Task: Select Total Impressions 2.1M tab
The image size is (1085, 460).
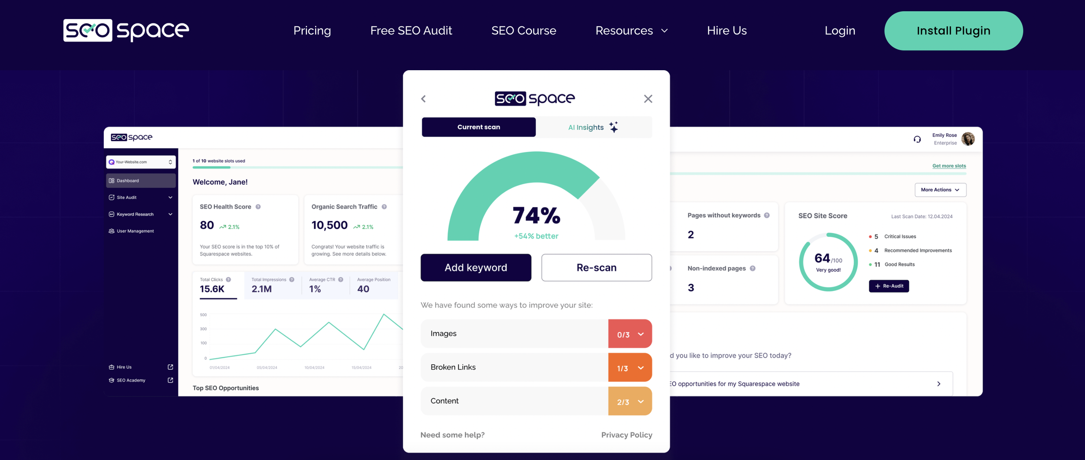Action: point(273,286)
